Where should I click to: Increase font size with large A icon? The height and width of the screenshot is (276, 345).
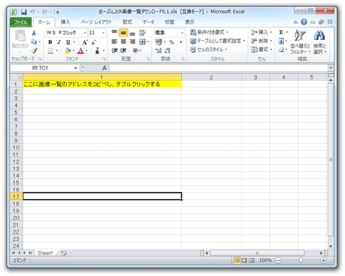[85, 42]
